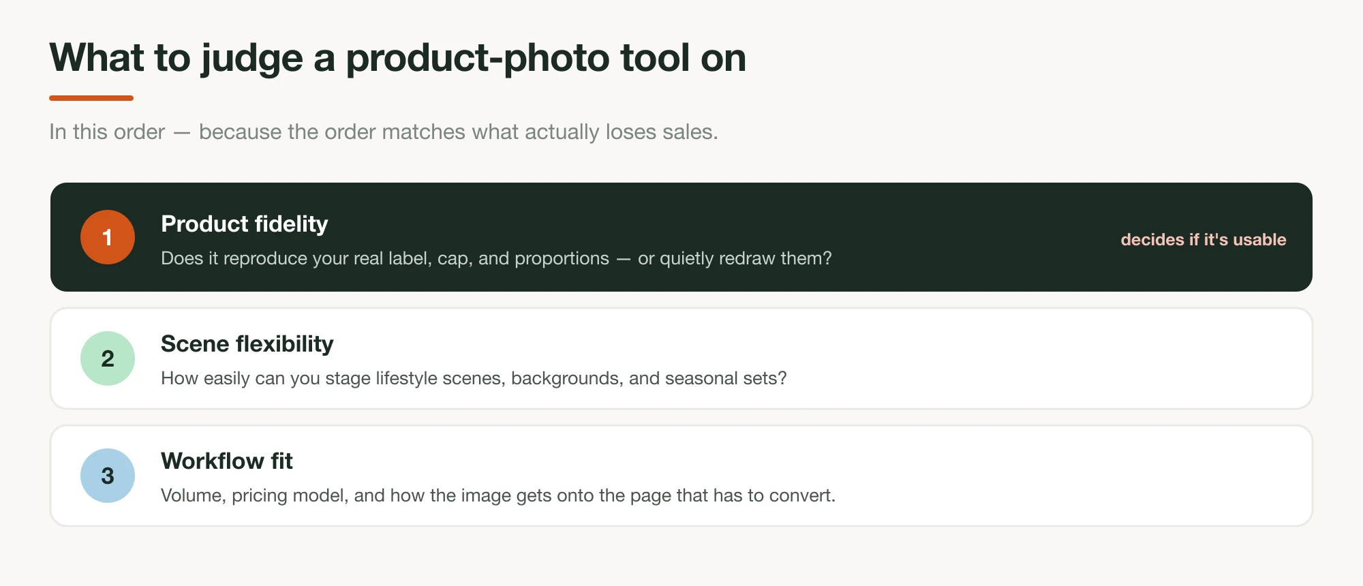Click the blue number 3 badge
1363x586 pixels.
[108, 476]
